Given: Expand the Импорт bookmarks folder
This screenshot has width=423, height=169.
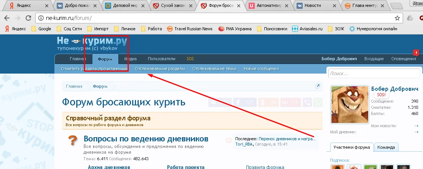Looking at the screenshot, I should point(98,29).
